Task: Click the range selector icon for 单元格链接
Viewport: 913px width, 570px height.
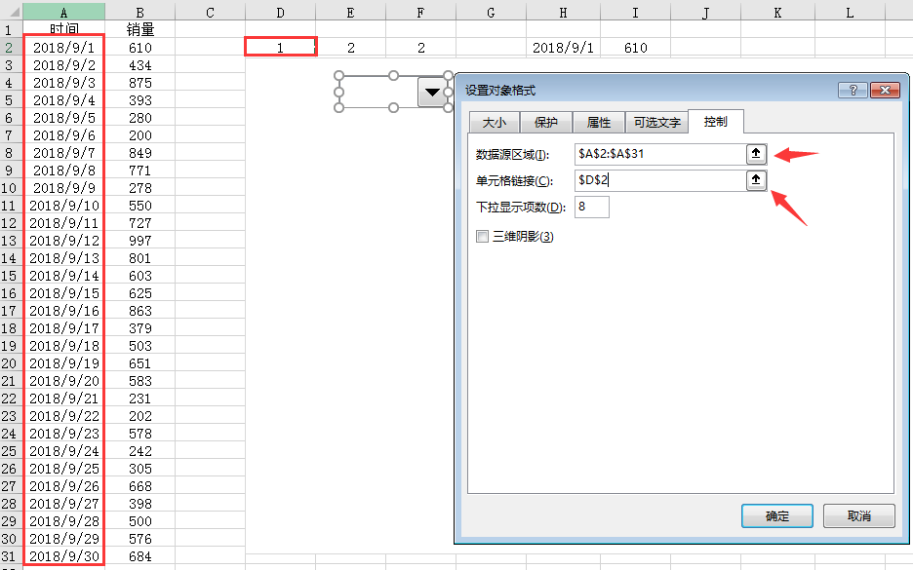Action: pos(756,179)
